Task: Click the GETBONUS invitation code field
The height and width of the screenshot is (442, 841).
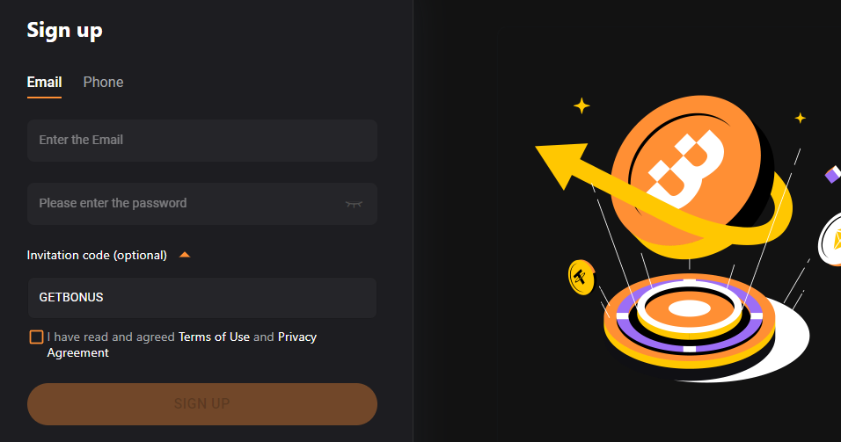Action: (202, 297)
